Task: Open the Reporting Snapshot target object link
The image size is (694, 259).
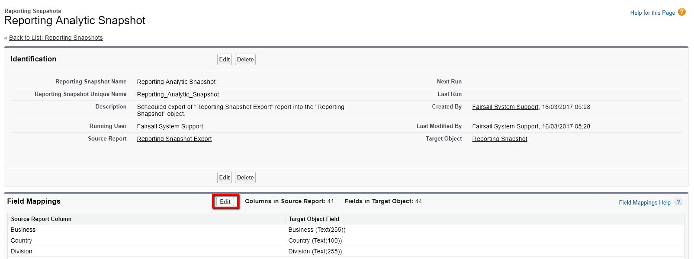Action: coord(499,139)
